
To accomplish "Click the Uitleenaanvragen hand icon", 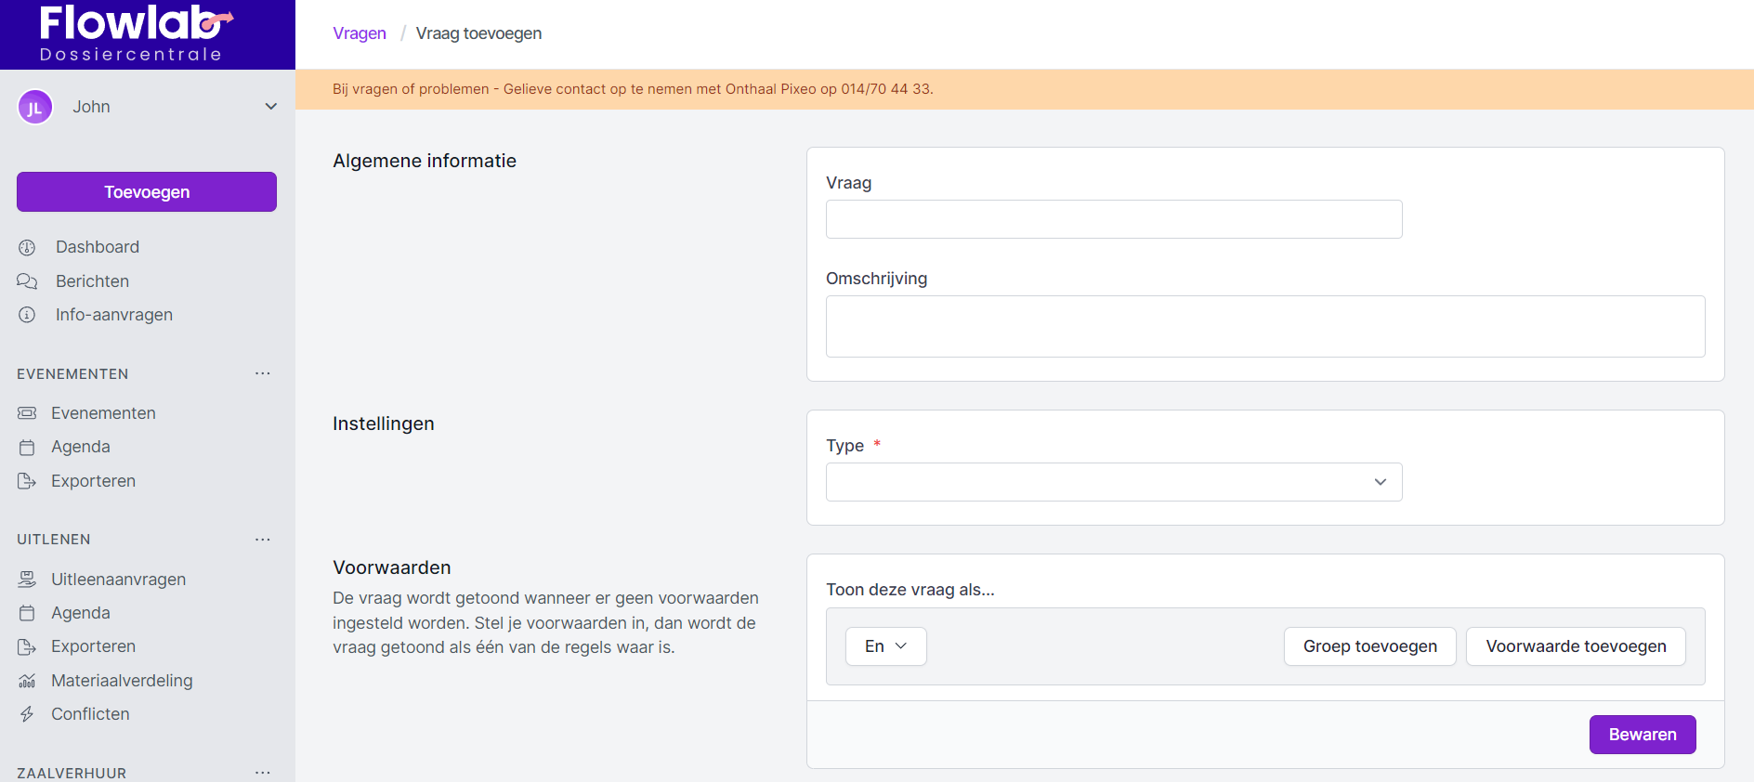I will tap(27, 580).
